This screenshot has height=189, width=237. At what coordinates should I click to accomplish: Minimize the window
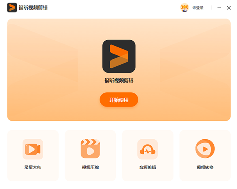click(x=219, y=8)
